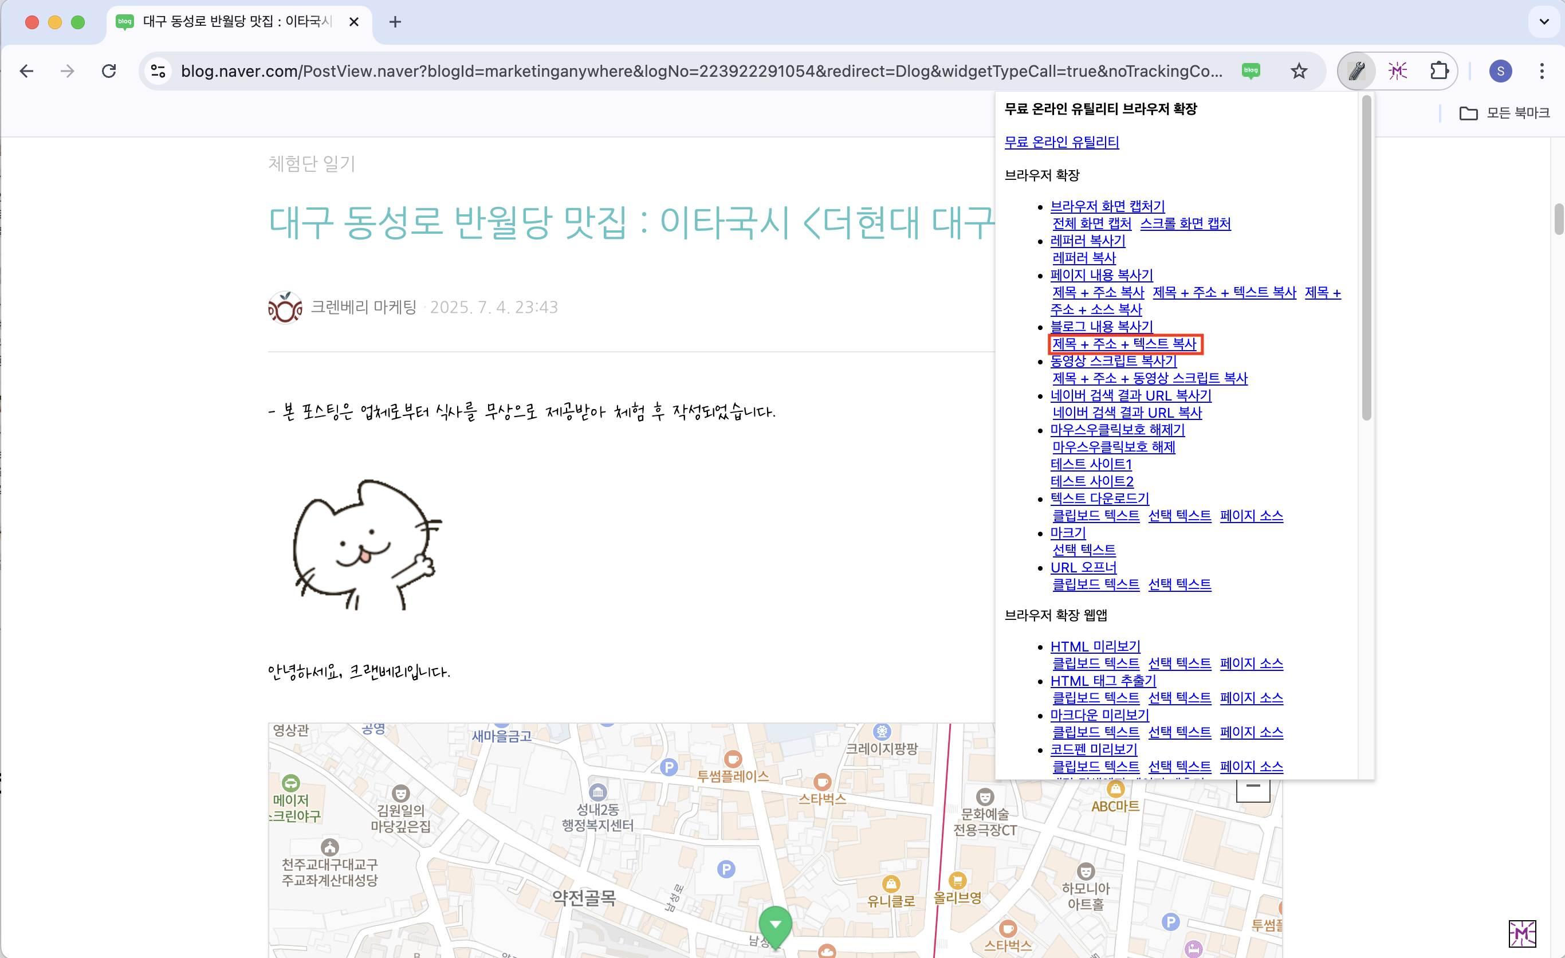Choose 선택 텍스트 under 마크기

[x=1084, y=550]
